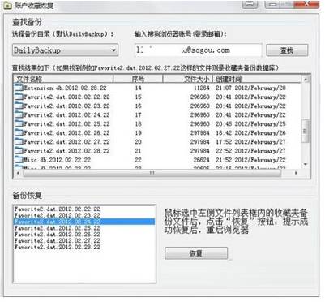This screenshot has height=302, width=325.
Task: Click the file icon of Misc.db.2012.02.22.22
Action: [19, 160]
